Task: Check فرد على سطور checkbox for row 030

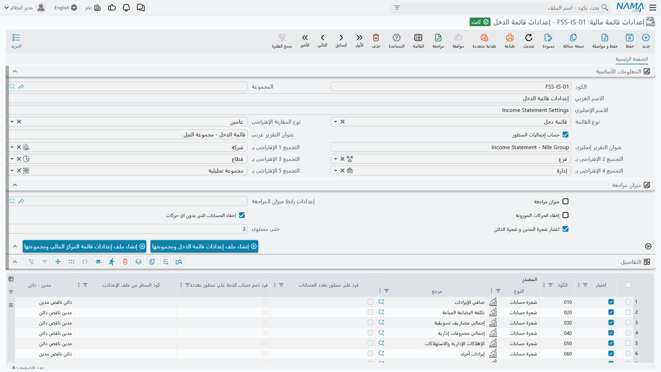Action: point(370,322)
